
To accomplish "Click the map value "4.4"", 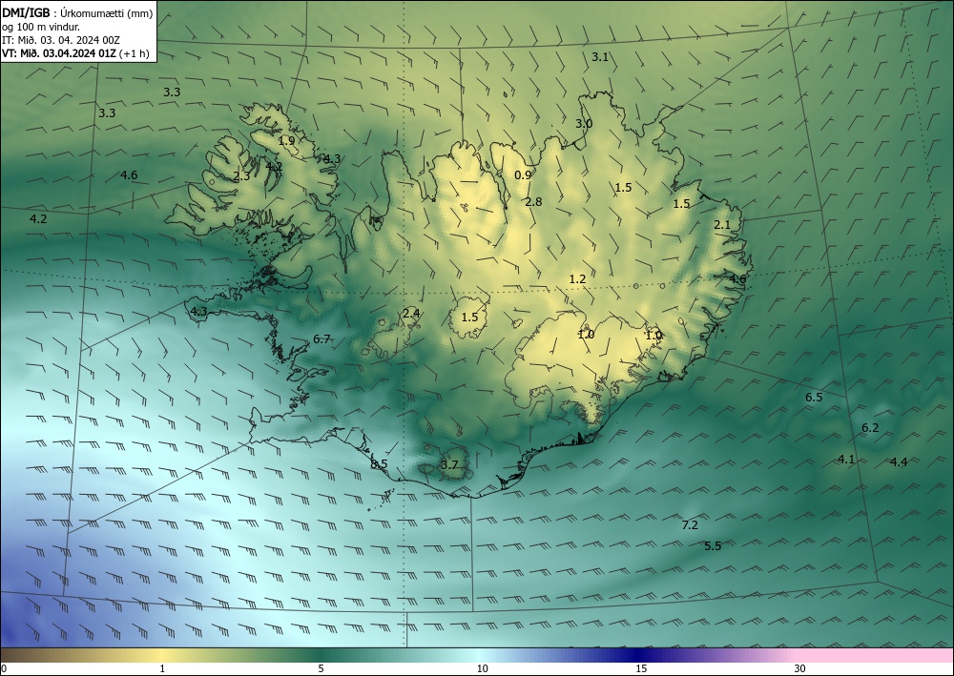I will tap(899, 462).
